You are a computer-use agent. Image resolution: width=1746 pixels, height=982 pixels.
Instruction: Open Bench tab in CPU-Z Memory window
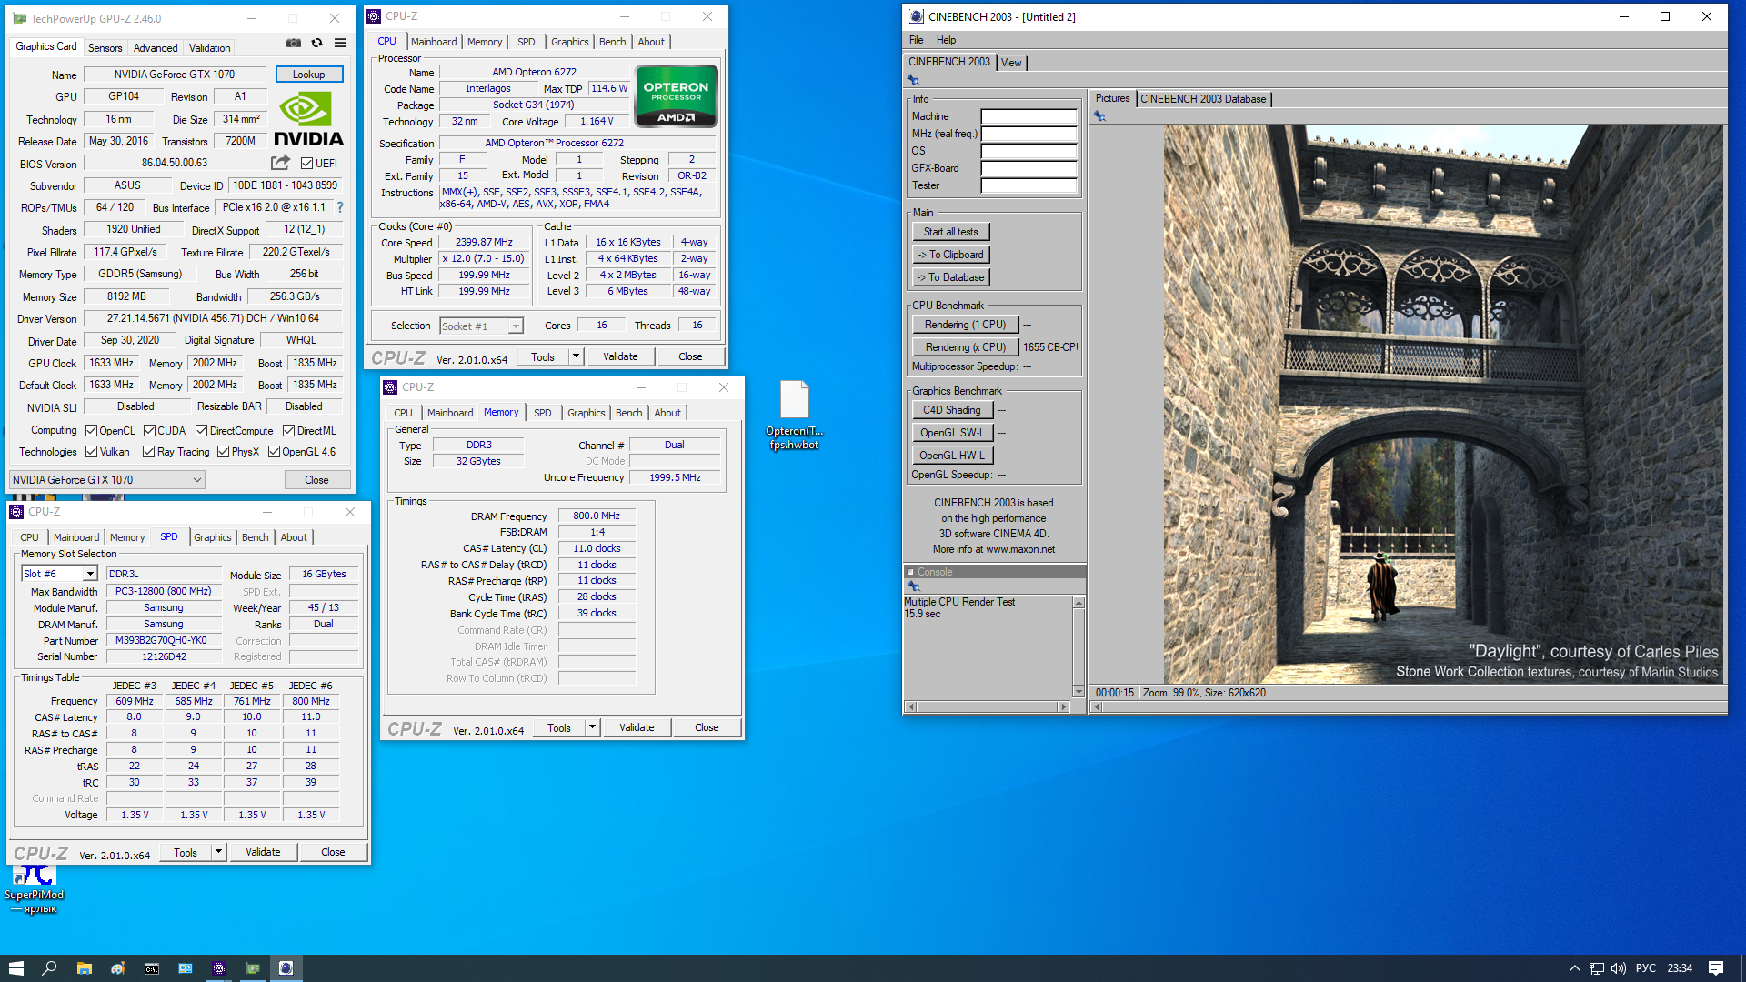[x=628, y=413]
